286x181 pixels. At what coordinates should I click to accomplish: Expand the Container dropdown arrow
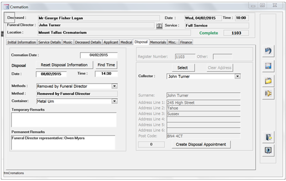(x=114, y=101)
